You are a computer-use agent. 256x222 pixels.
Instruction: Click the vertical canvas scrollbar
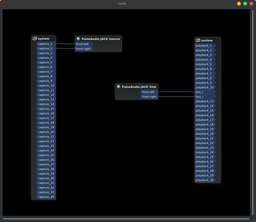(x=253, y=113)
